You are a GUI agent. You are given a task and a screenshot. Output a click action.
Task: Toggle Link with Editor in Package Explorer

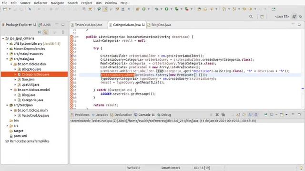[x=46, y=32]
